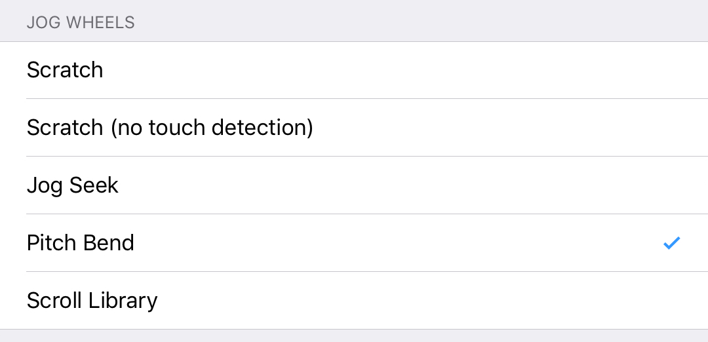Select Scroll Library for jog wheels

point(354,301)
